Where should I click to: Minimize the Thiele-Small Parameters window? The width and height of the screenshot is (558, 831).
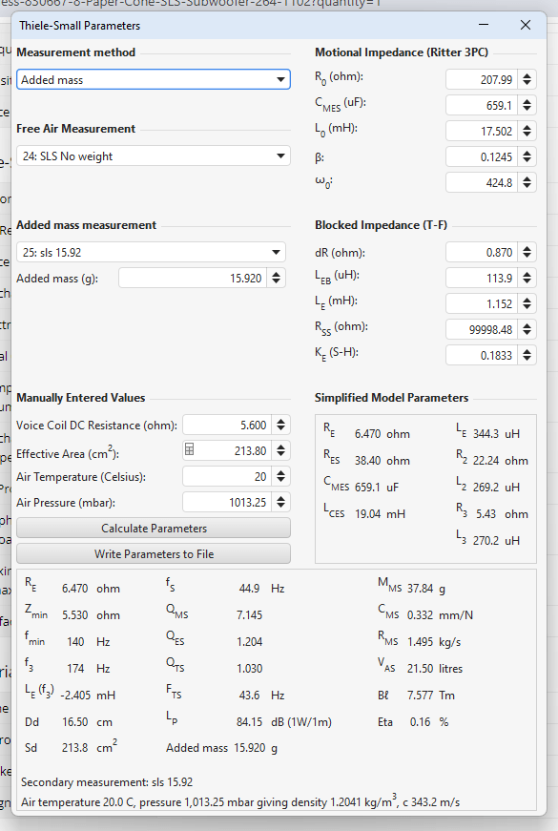pos(484,25)
